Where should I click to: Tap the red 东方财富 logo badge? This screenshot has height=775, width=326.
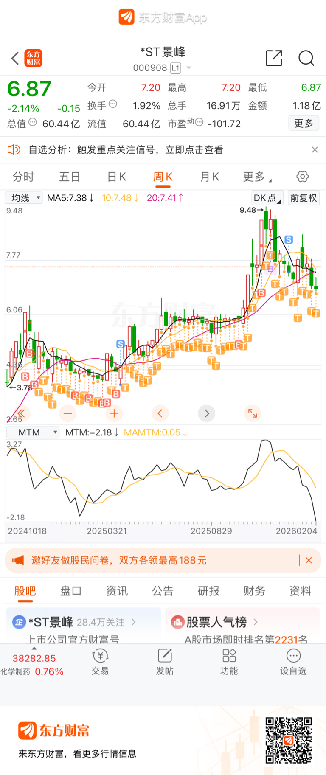tap(33, 58)
